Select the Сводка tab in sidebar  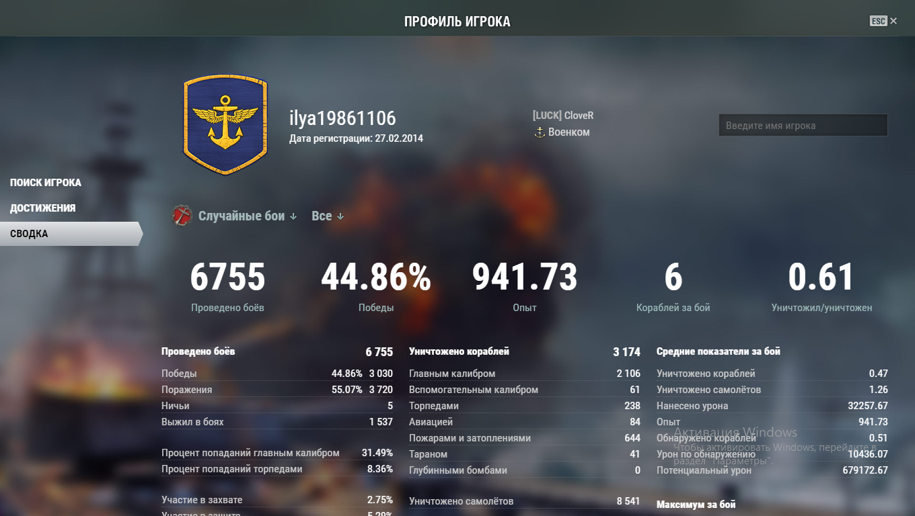pyautogui.click(x=71, y=234)
